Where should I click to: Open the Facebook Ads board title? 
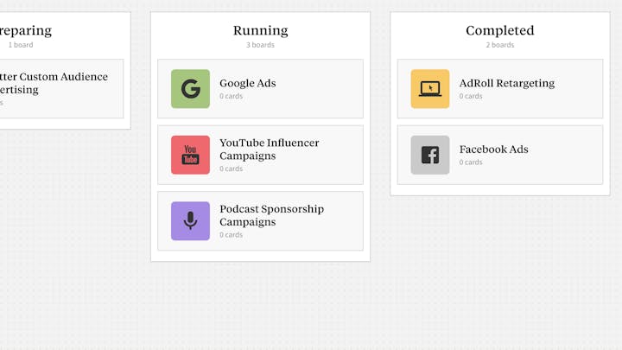coord(493,150)
